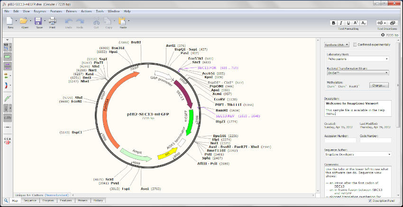Click the EcoRV enzyme site label

[220, 99]
